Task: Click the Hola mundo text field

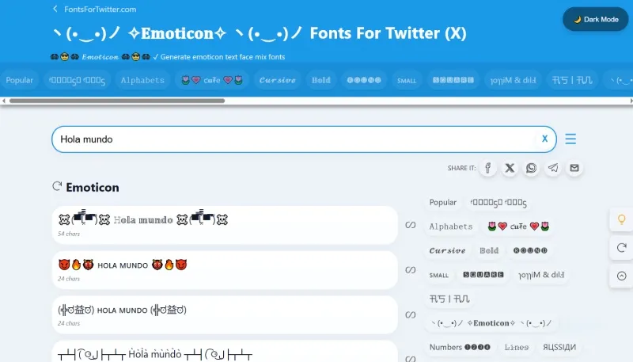Action: [304, 139]
